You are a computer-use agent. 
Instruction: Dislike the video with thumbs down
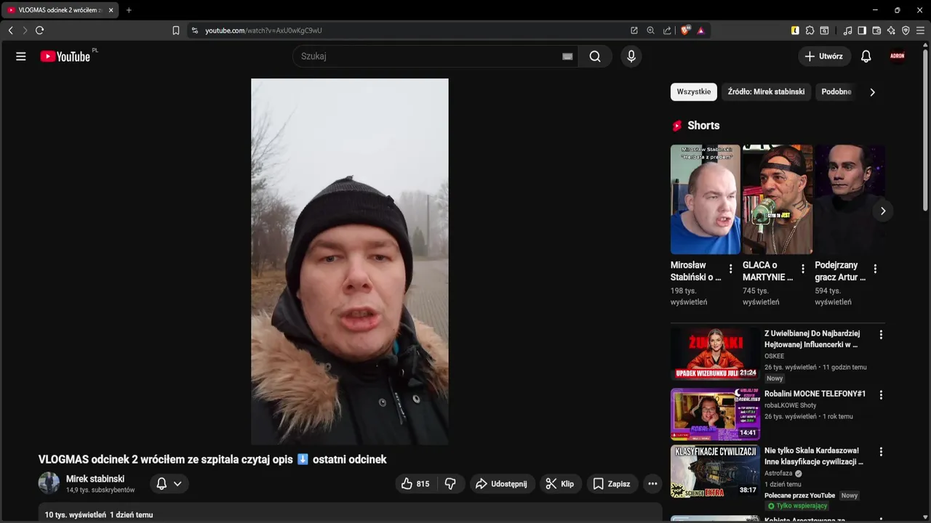point(450,484)
